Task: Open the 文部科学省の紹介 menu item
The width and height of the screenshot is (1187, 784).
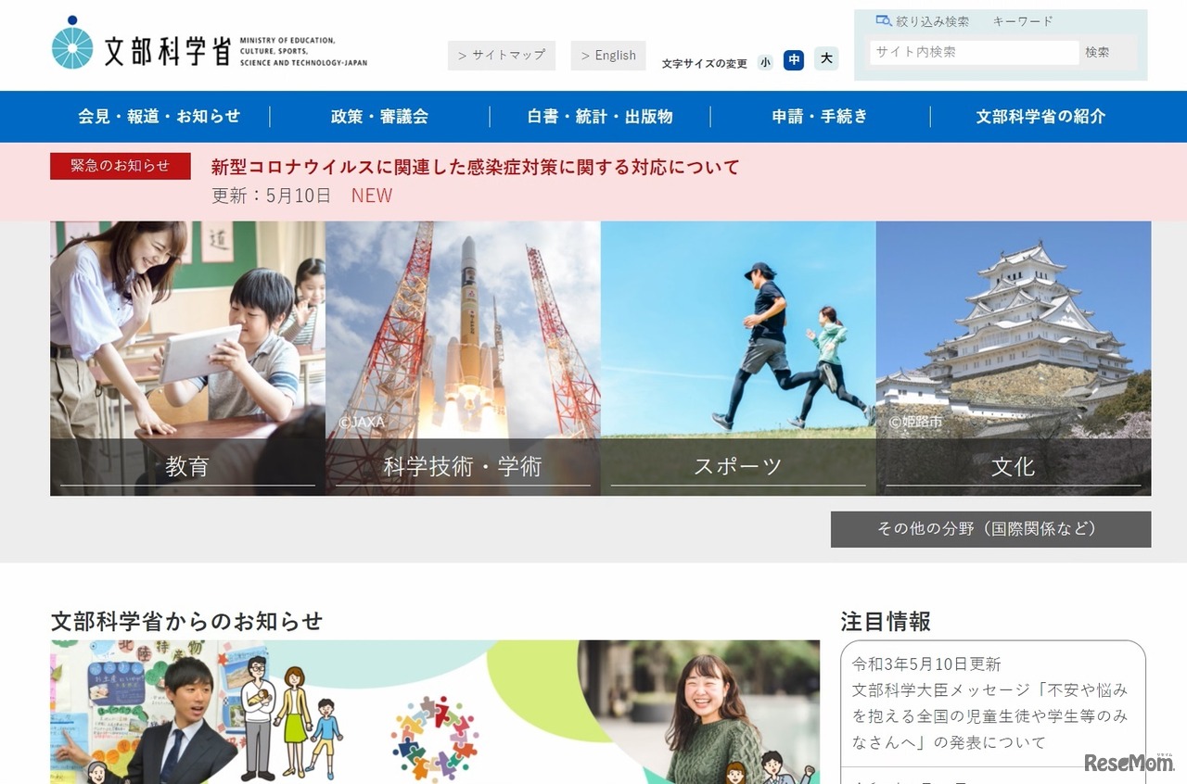Action: [x=1040, y=116]
